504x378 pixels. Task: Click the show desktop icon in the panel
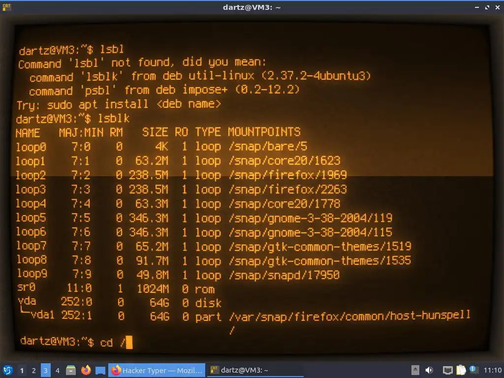click(x=100, y=370)
